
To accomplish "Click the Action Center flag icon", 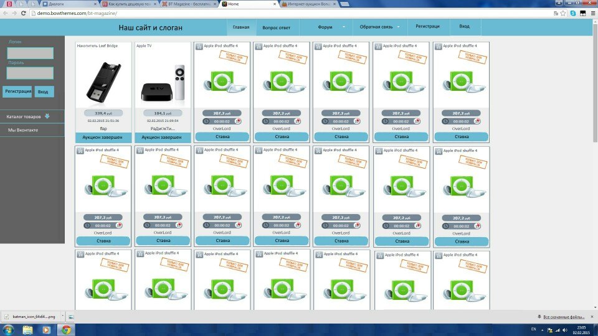I will [549, 330].
